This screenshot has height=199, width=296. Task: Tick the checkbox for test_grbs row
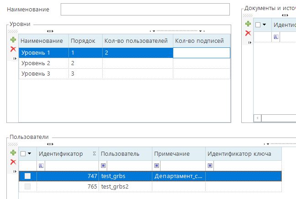pos(28,176)
